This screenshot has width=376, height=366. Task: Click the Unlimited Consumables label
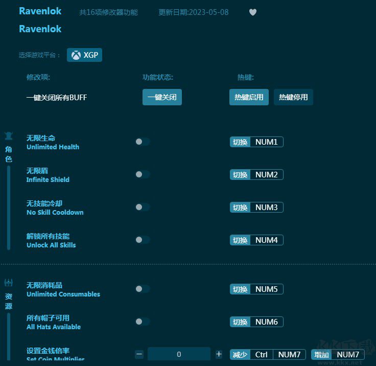pyautogui.click(x=63, y=294)
